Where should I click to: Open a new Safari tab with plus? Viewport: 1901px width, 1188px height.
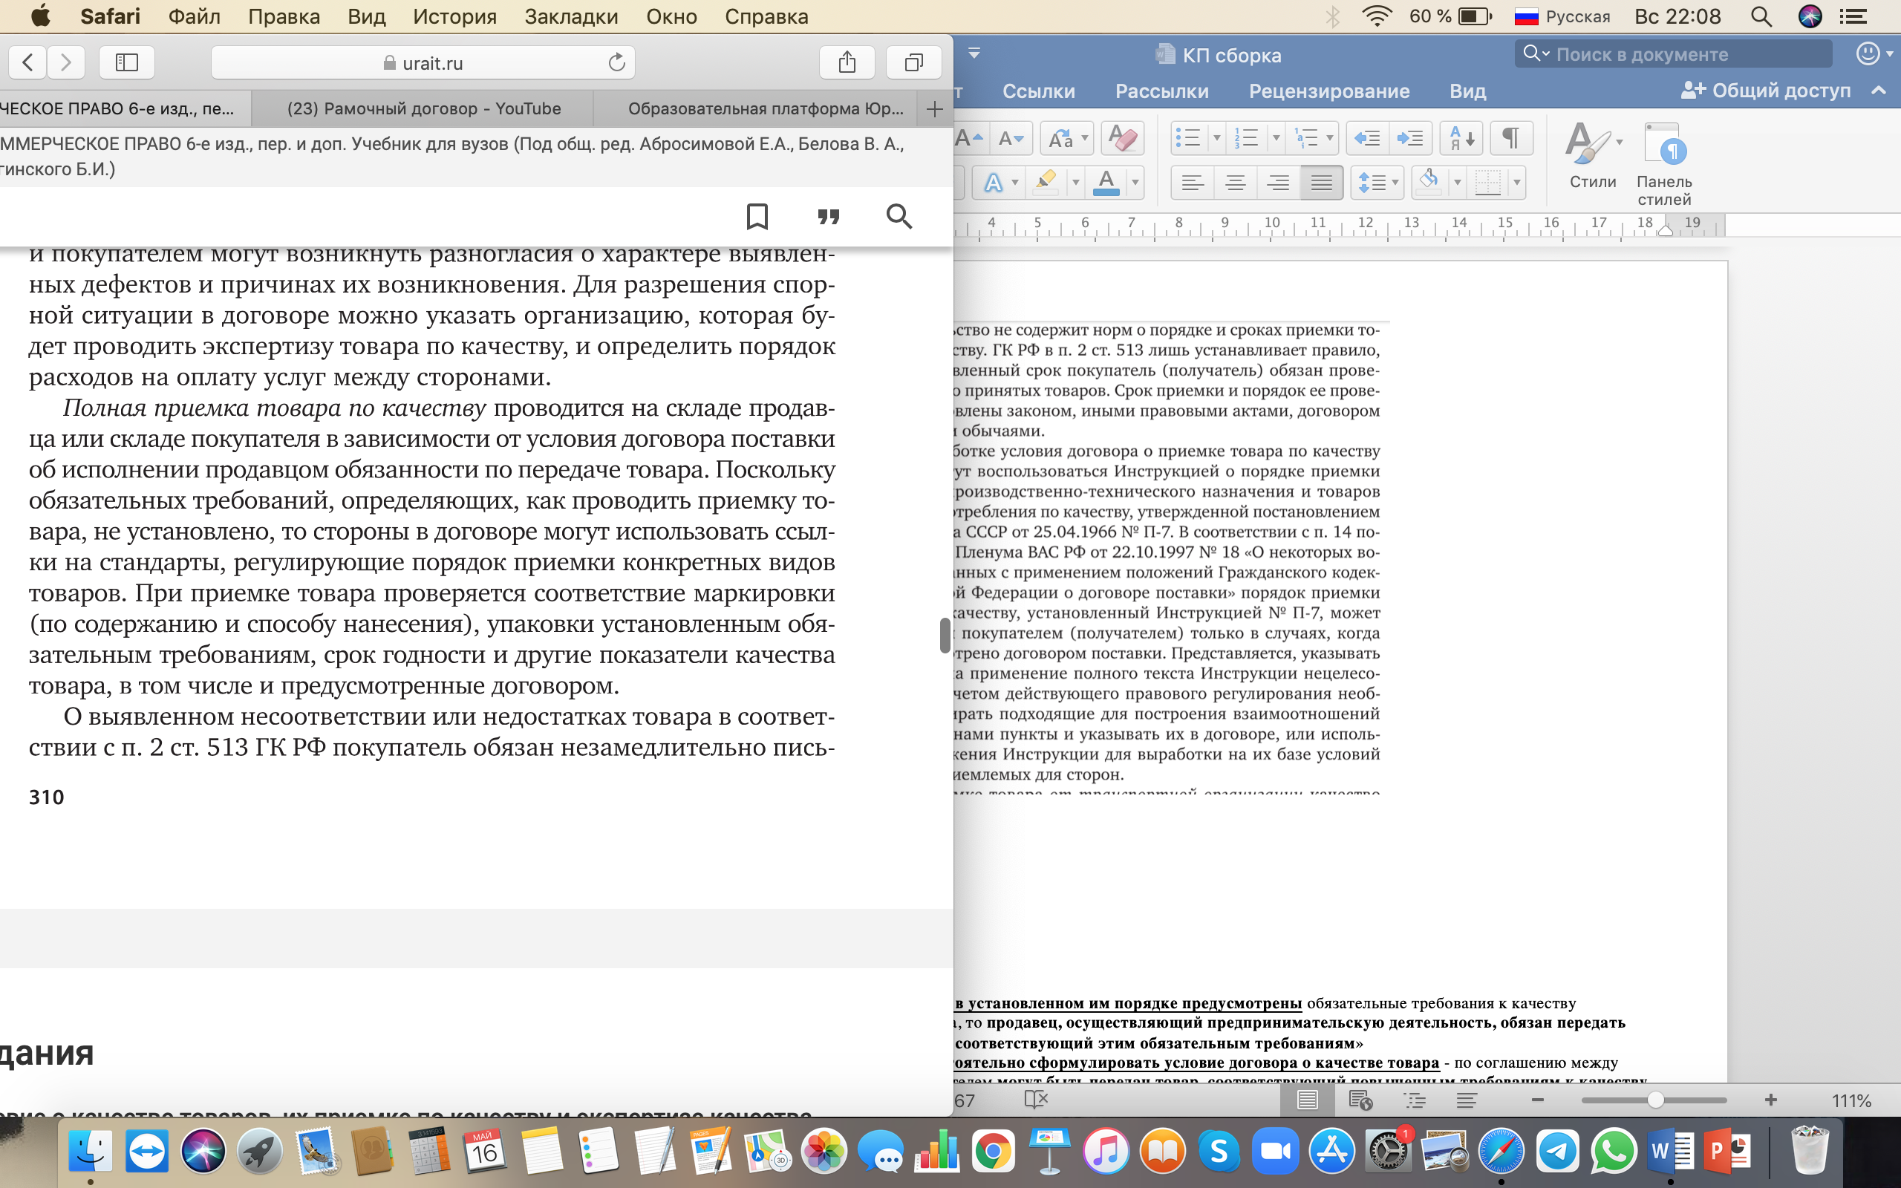pyautogui.click(x=934, y=109)
